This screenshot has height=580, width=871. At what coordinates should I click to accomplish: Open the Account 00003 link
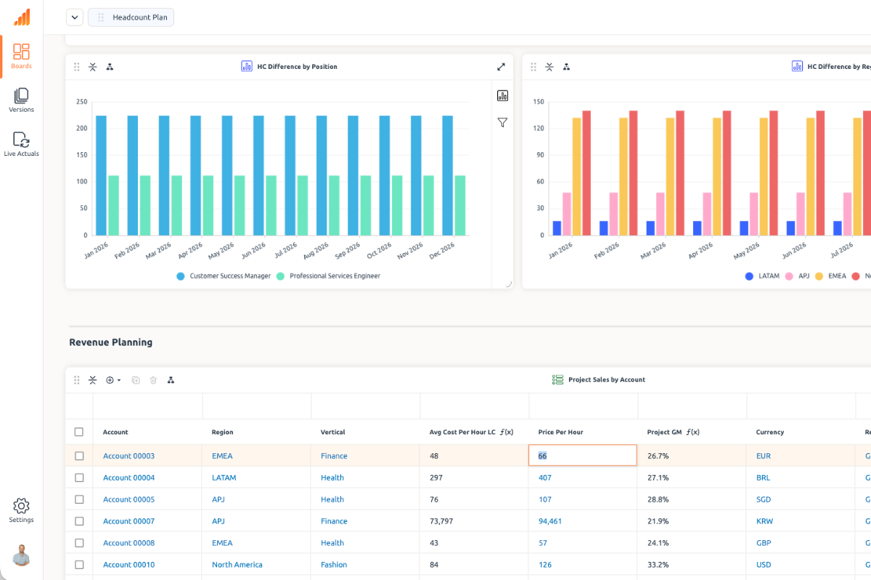[128, 456]
